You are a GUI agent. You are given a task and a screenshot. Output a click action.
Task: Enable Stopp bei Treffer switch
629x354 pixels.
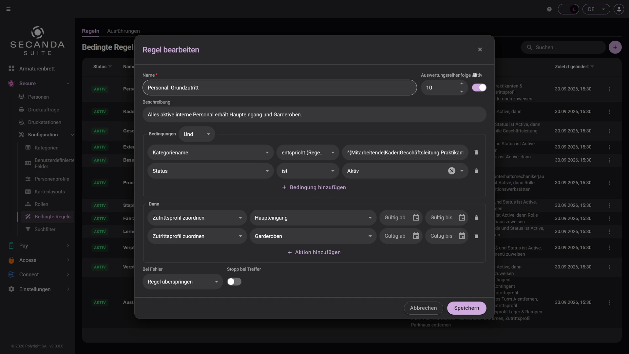tap(234, 282)
